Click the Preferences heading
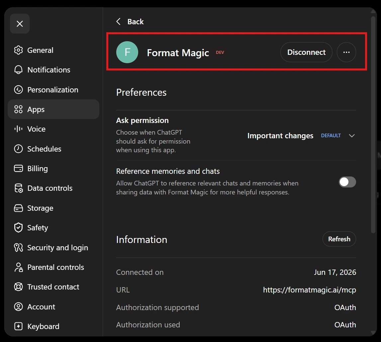Image resolution: width=381 pixels, height=342 pixels. tap(142, 92)
